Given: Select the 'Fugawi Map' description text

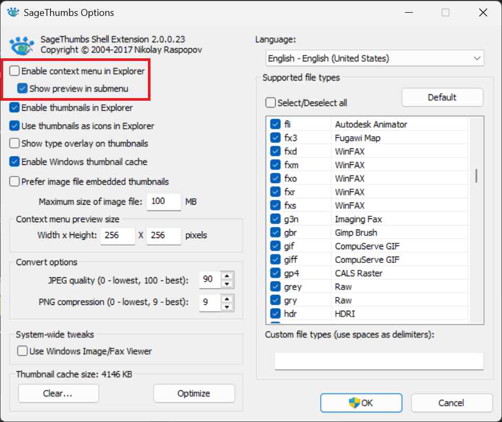Looking at the screenshot, I should point(358,138).
